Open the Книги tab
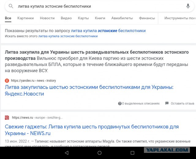The height and width of the screenshot is (159, 196). click(100, 18)
